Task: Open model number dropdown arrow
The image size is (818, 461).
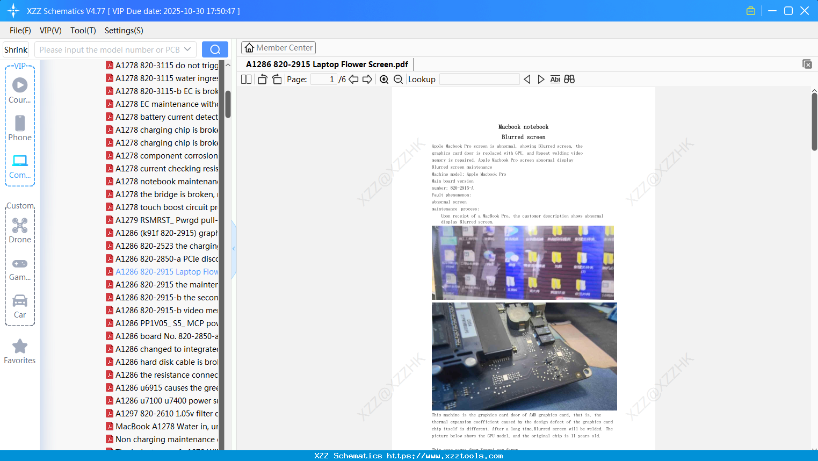Action: click(x=187, y=49)
